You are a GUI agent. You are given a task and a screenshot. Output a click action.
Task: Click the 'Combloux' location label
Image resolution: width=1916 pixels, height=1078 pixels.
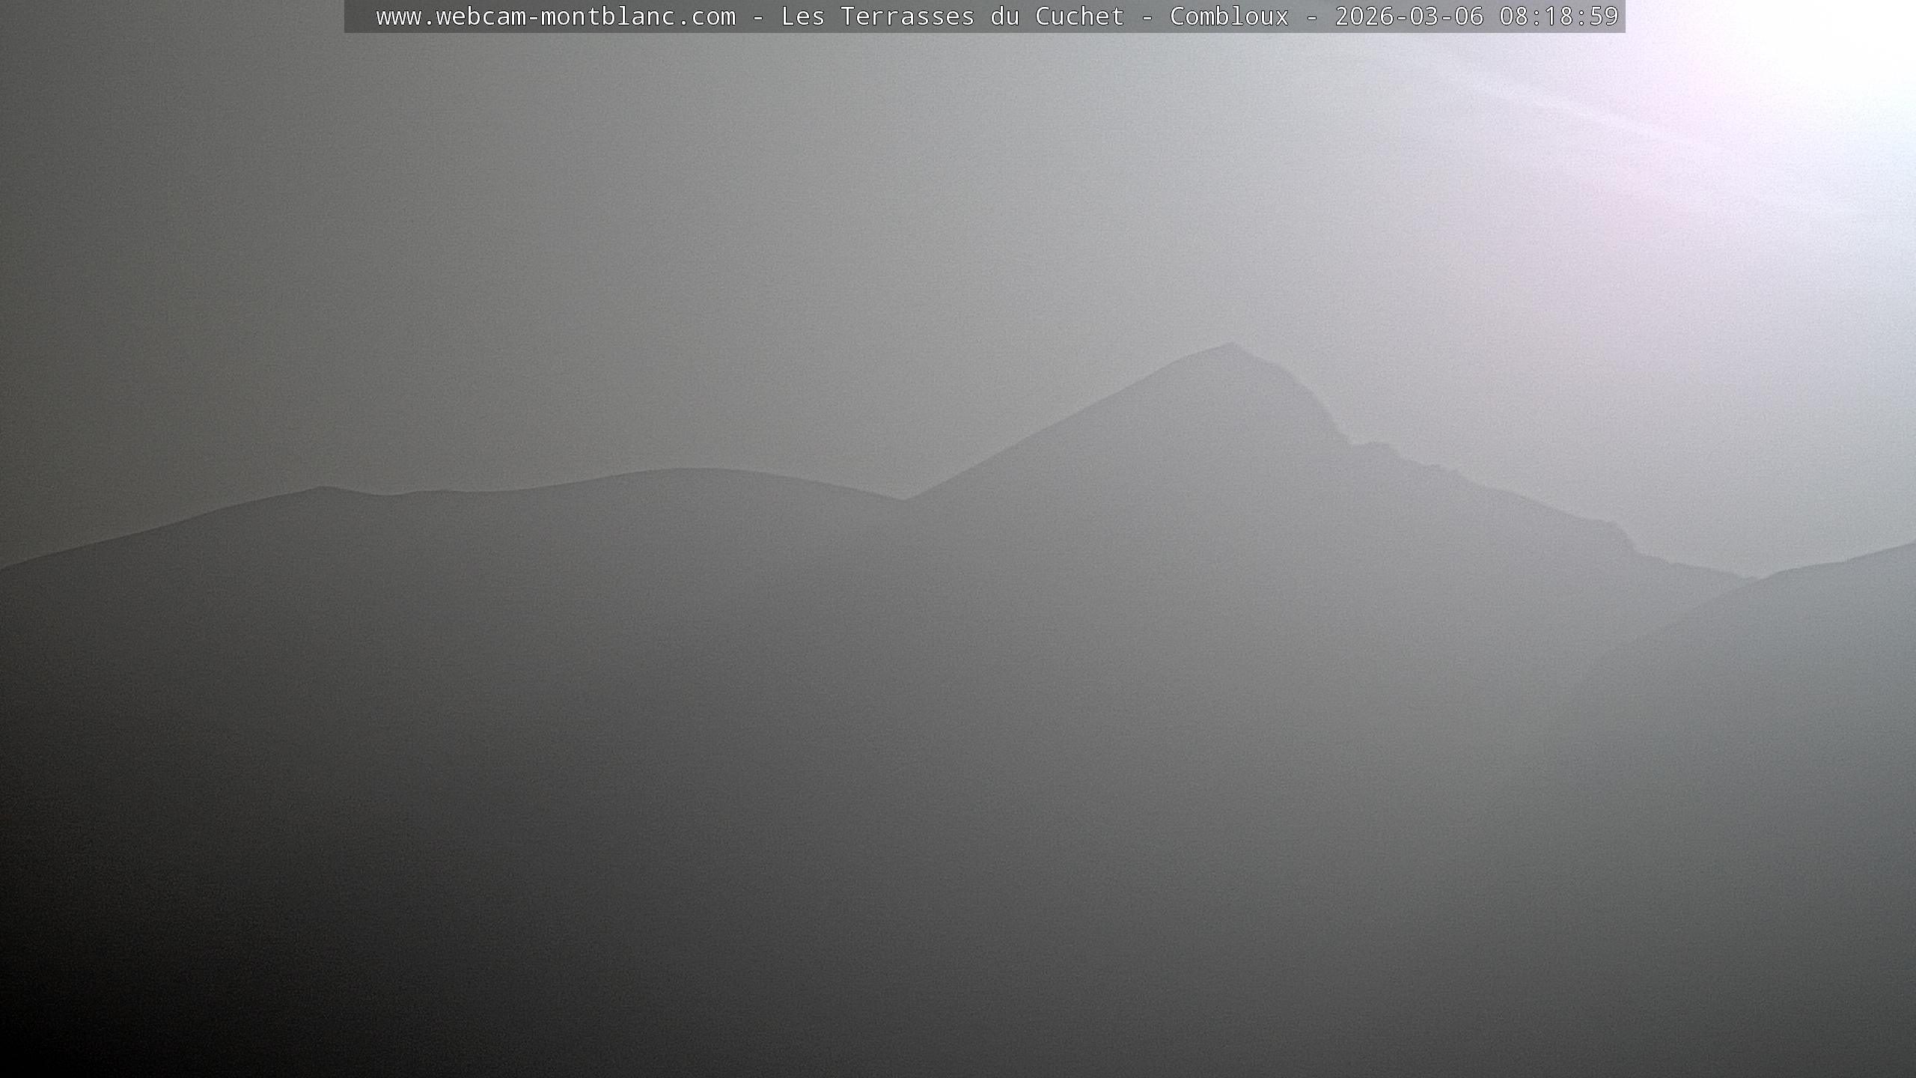click(x=1229, y=16)
